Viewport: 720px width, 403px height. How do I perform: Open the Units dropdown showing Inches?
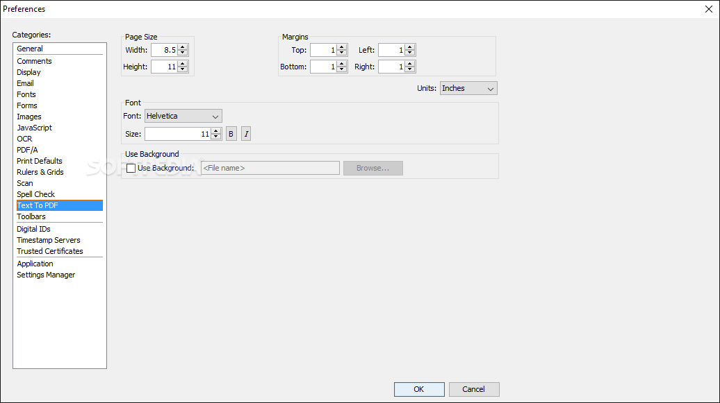point(468,88)
